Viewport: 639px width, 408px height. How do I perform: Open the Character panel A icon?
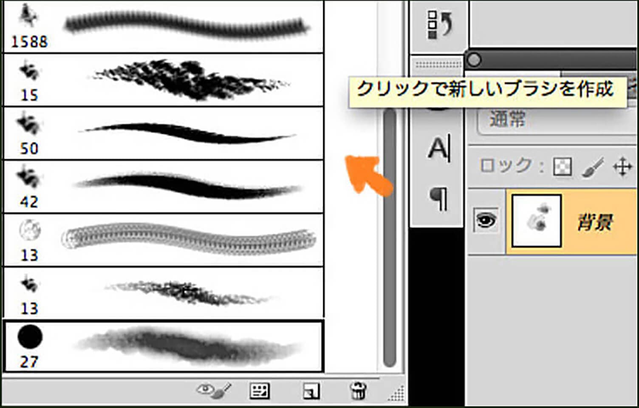(x=439, y=149)
